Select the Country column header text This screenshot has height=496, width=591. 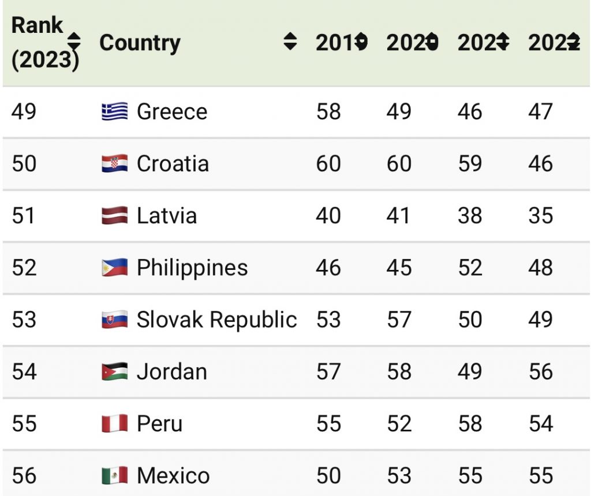[140, 42]
